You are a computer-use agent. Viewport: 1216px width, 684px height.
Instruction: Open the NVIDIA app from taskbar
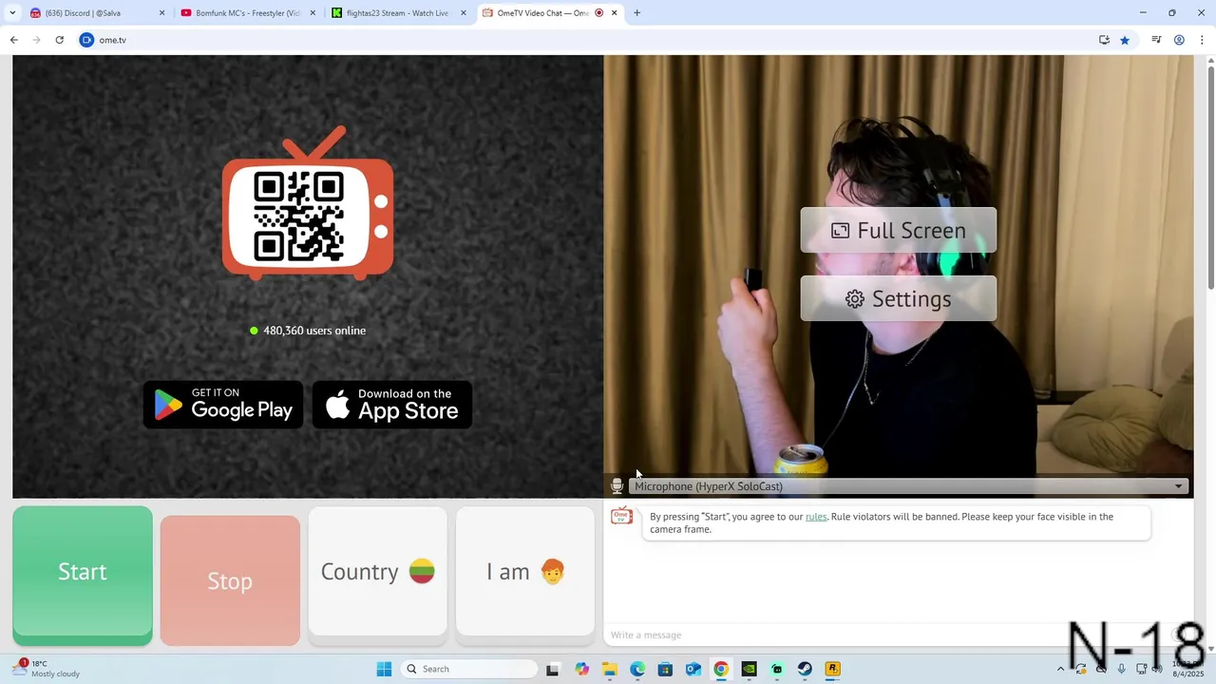pyautogui.click(x=750, y=669)
